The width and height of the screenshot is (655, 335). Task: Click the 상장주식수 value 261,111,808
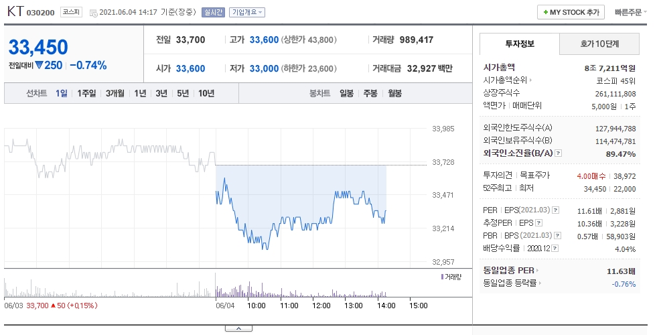[x=615, y=94]
